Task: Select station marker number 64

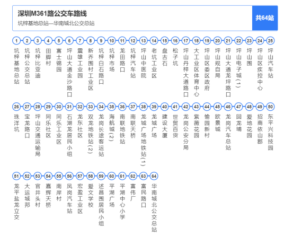Action: (154, 176)
